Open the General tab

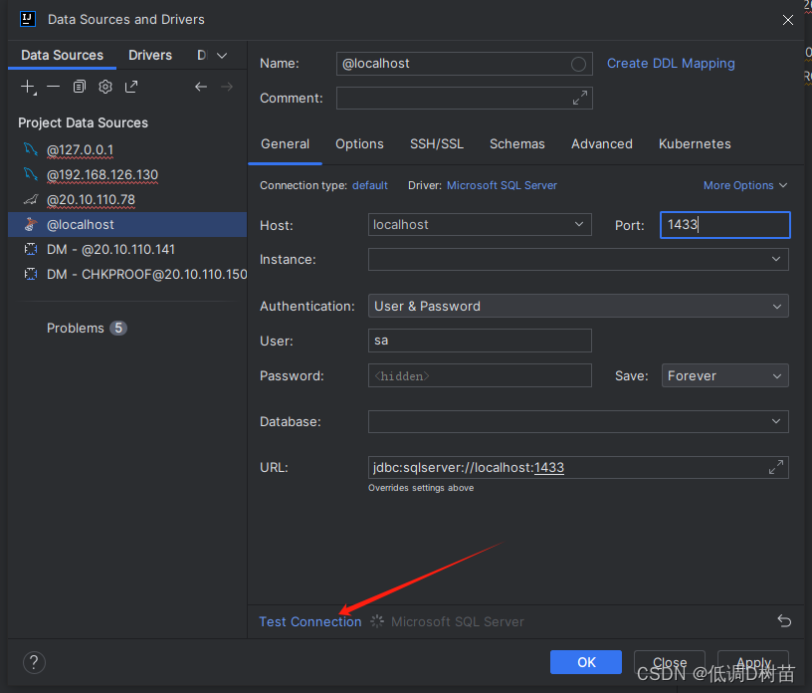285,143
